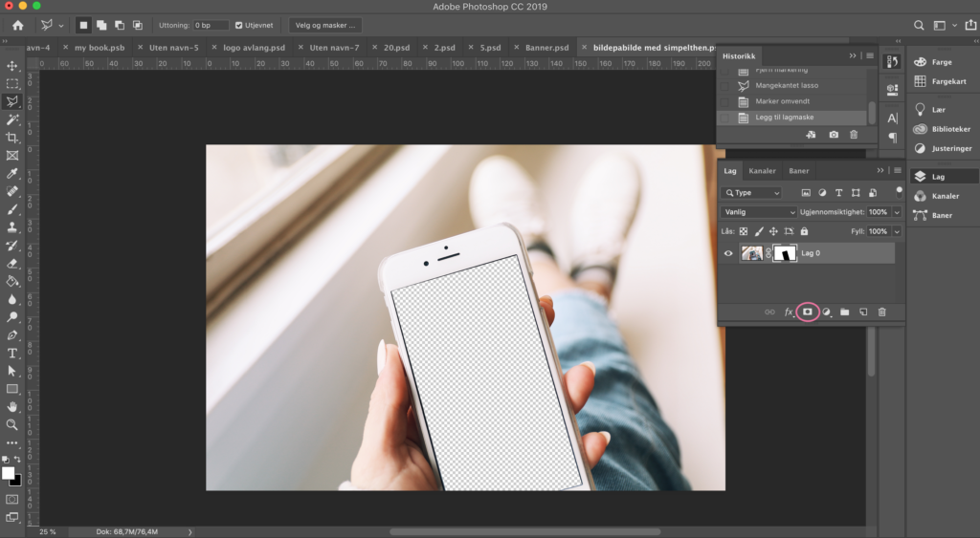
Task: Create new snapshot camera icon in Historikk
Action: click(x=834, y=135)
